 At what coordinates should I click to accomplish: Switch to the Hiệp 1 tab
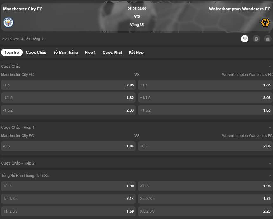point(90,52)
